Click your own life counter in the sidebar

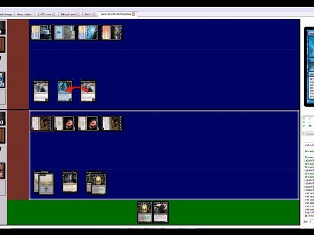[x=3, y=119]
